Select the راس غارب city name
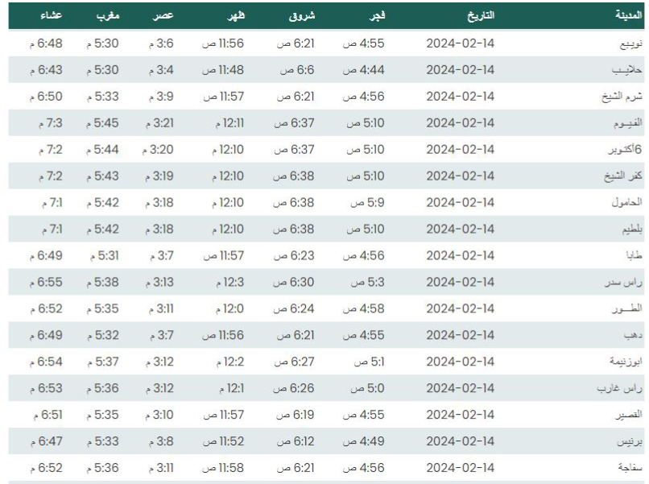649x484 pixels. click(x=620, y=388)
